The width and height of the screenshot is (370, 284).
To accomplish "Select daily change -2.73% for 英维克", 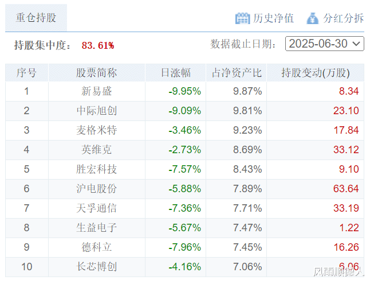I will point(185,150).
